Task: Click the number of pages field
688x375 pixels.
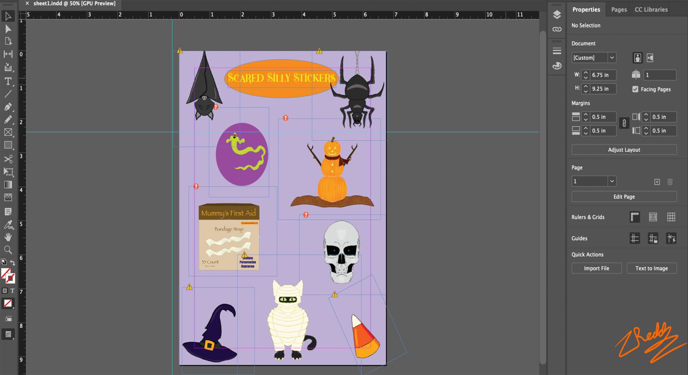Action: coord(660,75)
